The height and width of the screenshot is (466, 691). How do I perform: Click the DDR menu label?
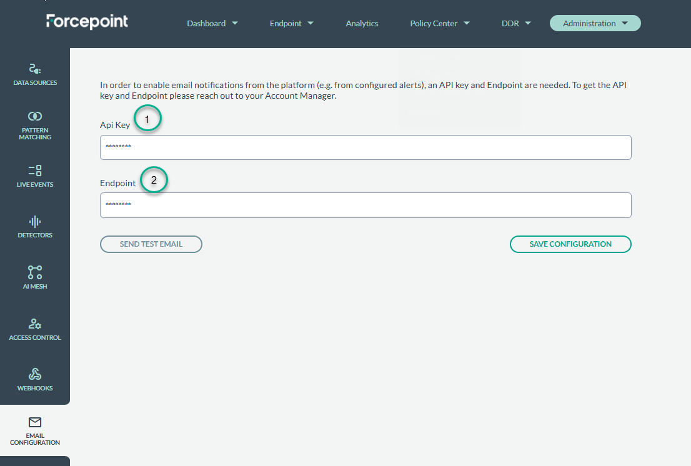pyautogui.click(x=510, y=23)
